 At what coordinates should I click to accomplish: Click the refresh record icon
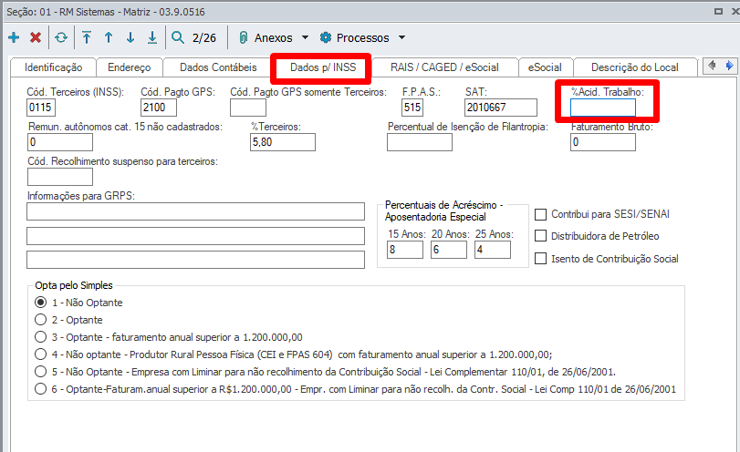(61, 37)
